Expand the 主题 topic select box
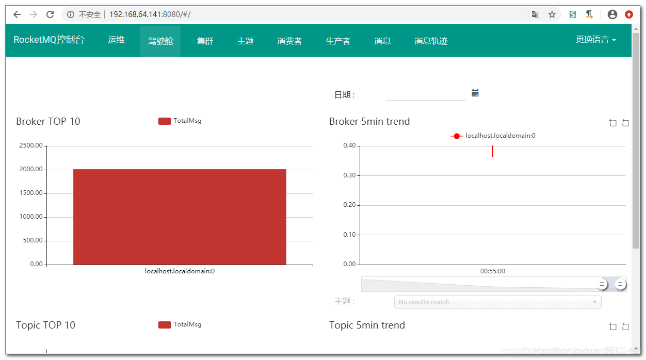This screenshot has width=646, height=360. tap(497, 302)
